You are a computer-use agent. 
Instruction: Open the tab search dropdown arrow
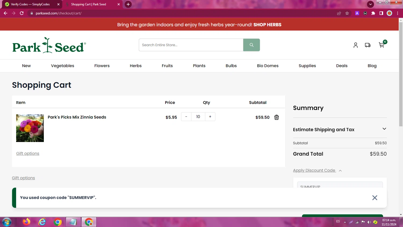pyautogui.click(x=370, y=4)
